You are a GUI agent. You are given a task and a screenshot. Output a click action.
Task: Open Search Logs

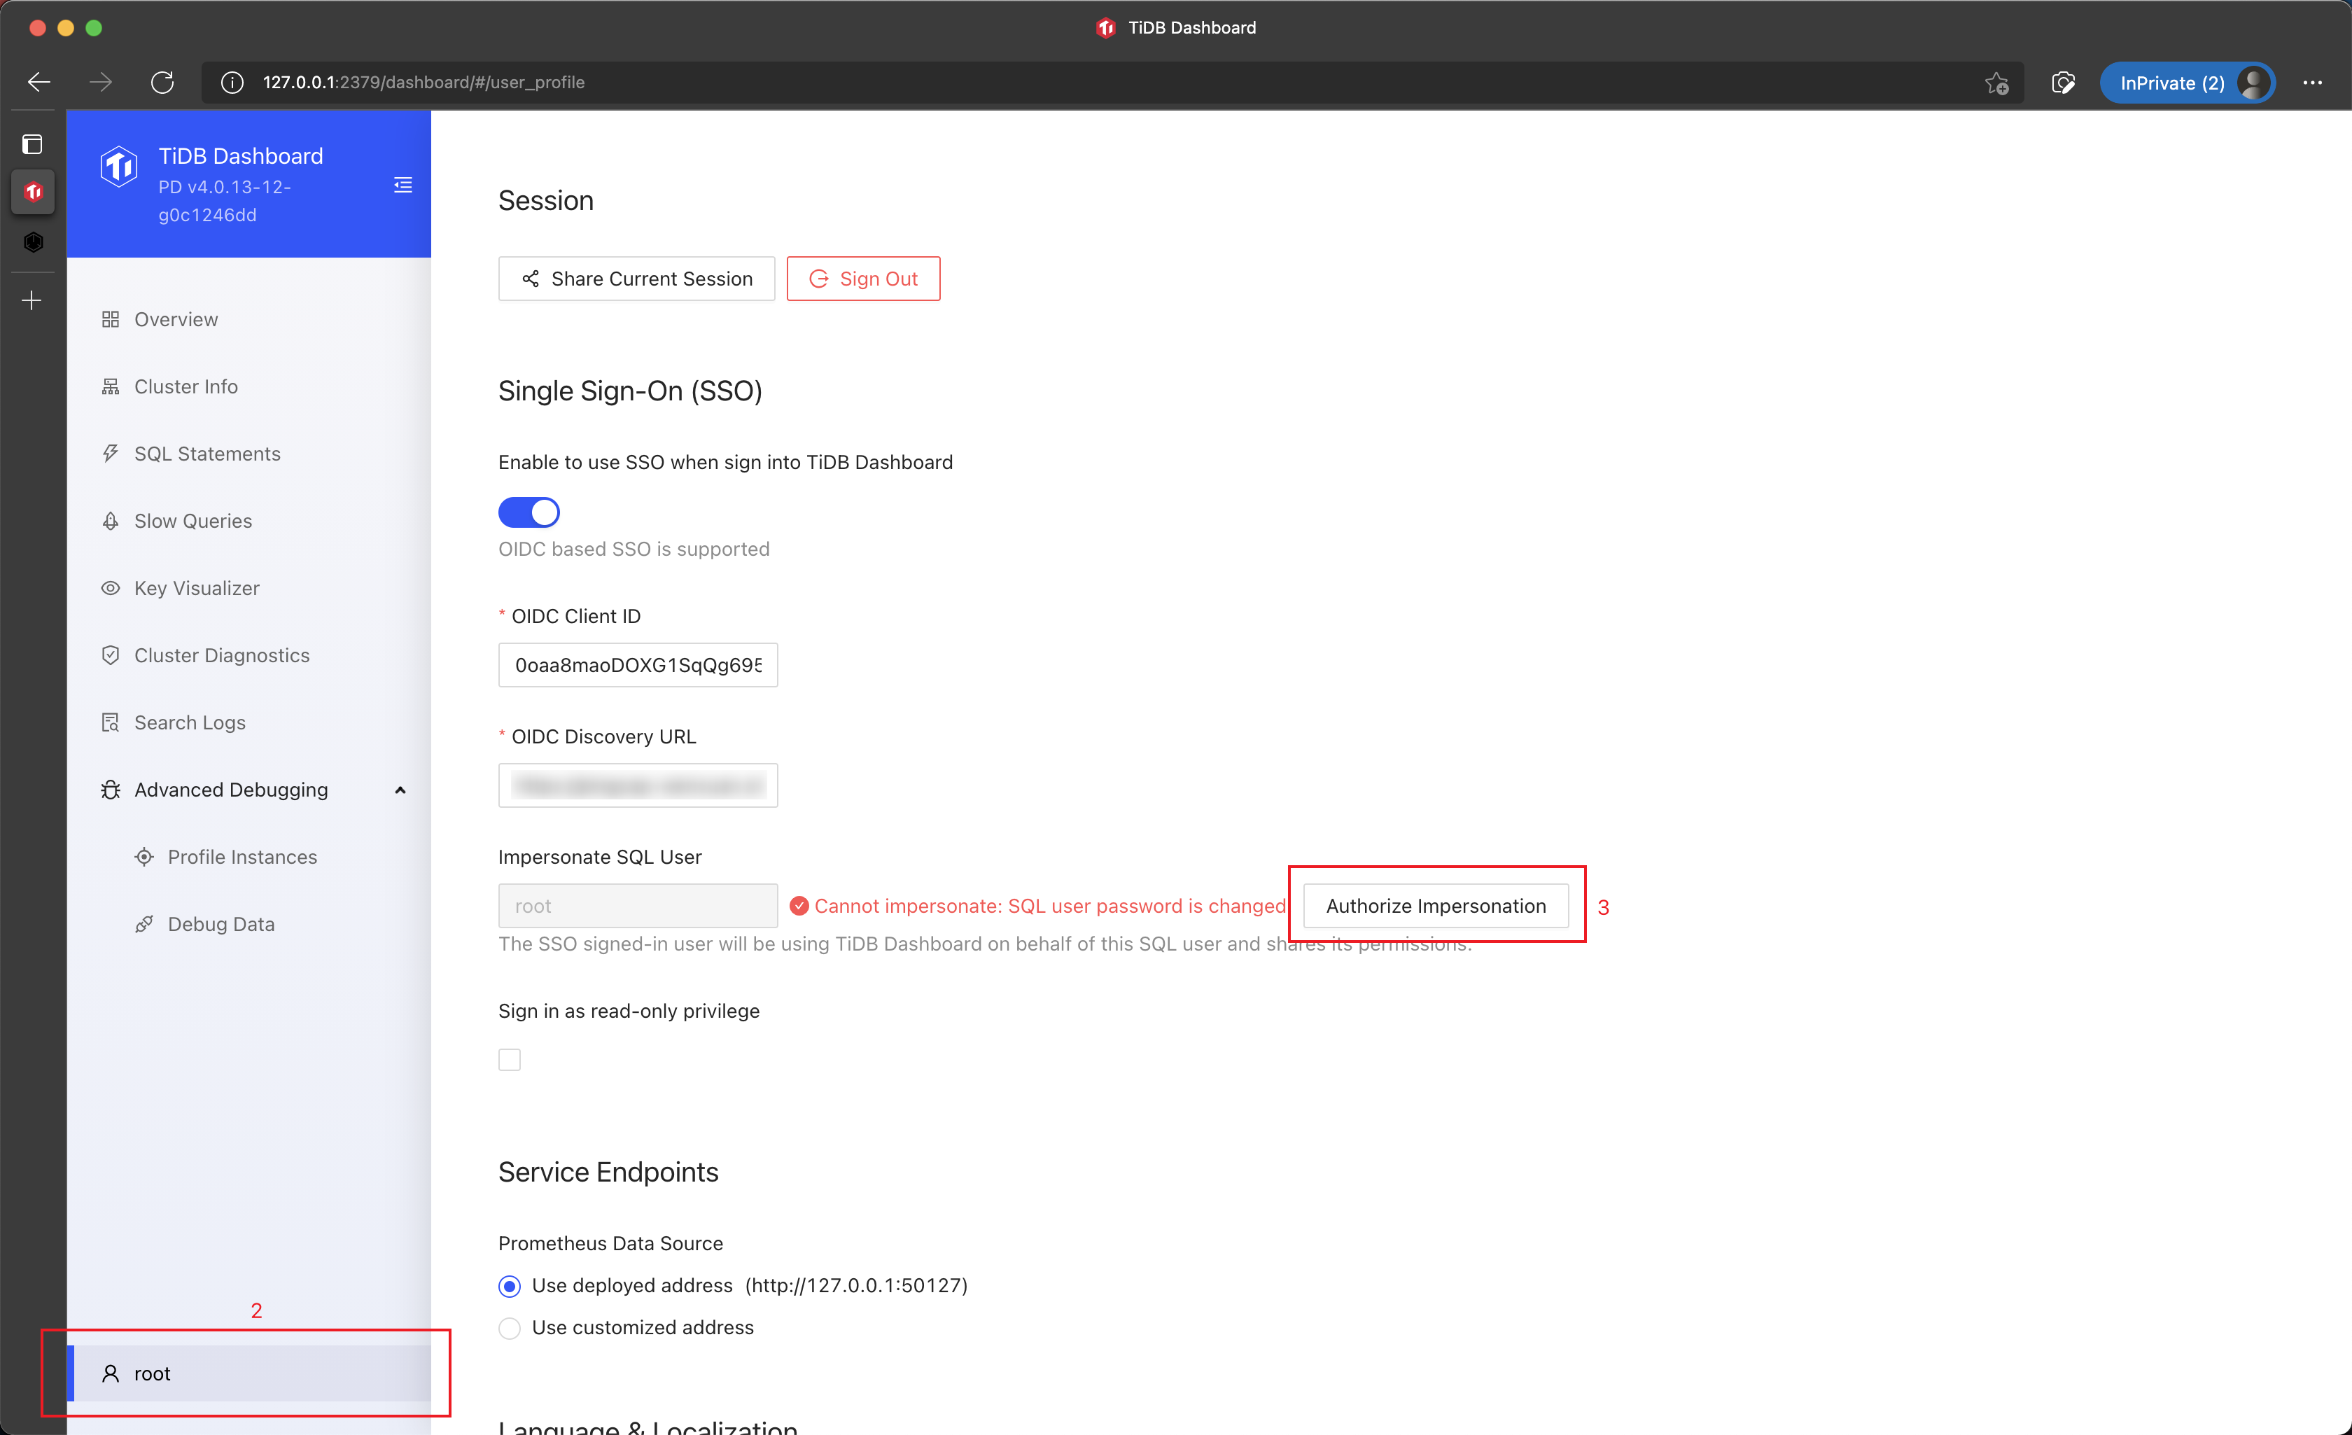point(190,722)
